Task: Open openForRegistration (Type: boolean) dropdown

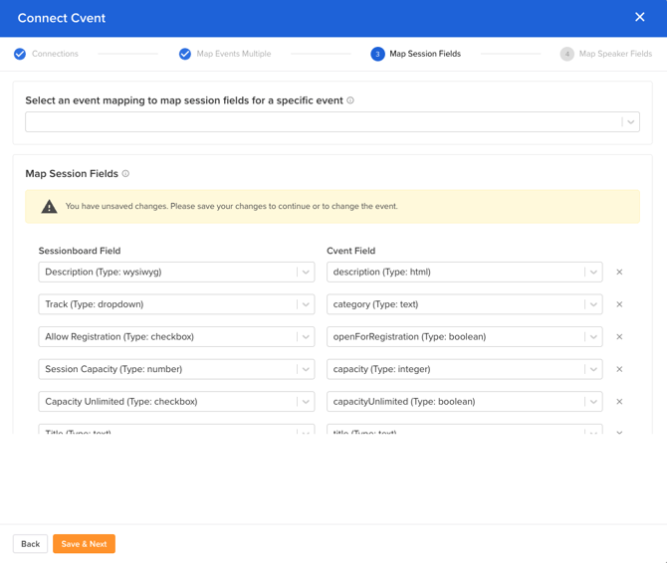Action: click(x=465, y=336)
